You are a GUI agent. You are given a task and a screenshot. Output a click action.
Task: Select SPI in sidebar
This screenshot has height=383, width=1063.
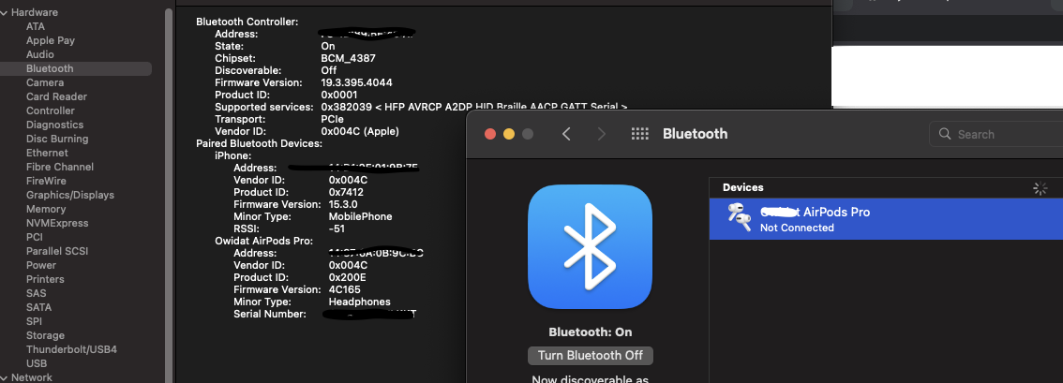(x=34, y=321)
